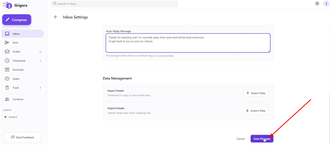
Task: Click inside the Auto-Reply Message textbox
Action: tap(188, 45)
